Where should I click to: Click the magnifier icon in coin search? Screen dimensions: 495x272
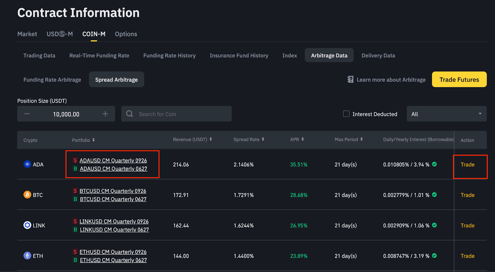click(130, 114)
